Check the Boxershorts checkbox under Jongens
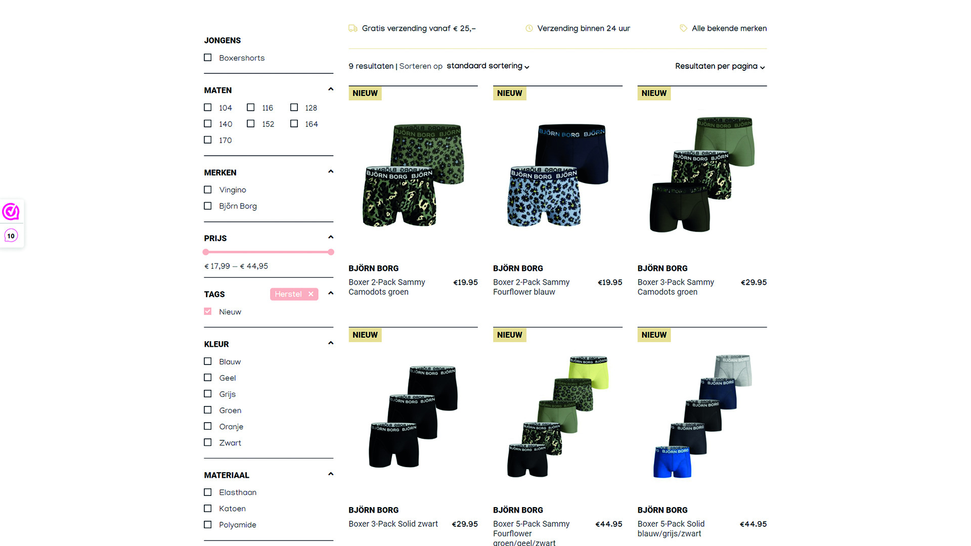Screen dimensions: 971x546 pyautogui.click(x=207, y=58)
